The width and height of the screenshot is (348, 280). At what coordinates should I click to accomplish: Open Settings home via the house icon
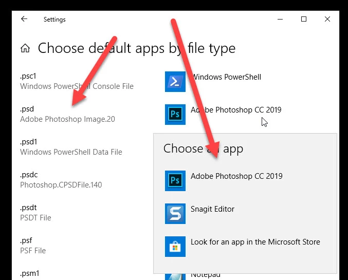click(x=25, y=48)
